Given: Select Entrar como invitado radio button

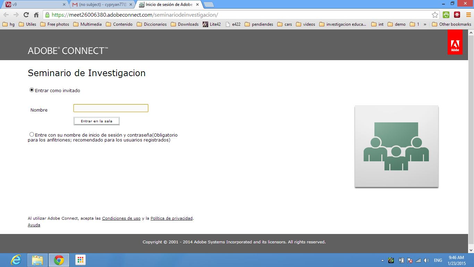Looking at the screenshot, I should 32,90.
